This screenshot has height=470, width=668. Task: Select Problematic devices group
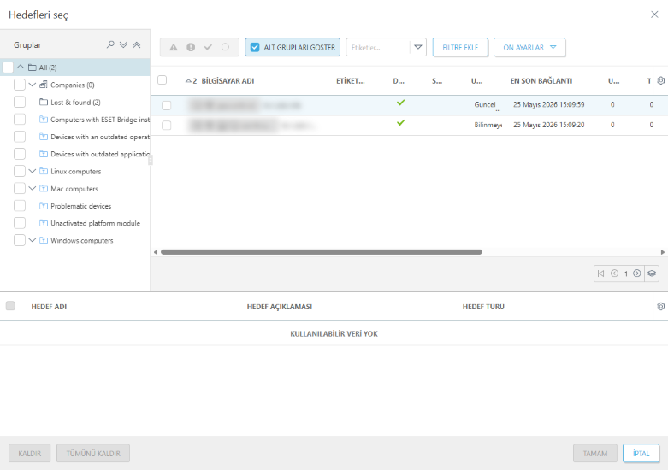coord(81,206)
